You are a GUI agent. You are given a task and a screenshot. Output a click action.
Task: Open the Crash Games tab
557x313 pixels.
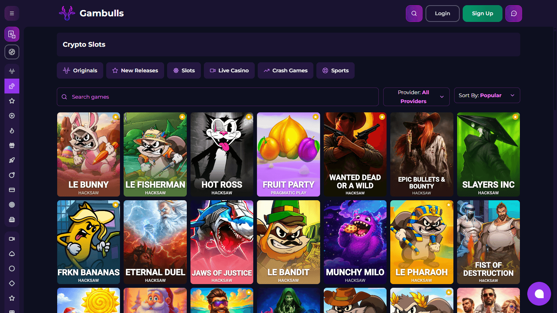tap(286, 70)
